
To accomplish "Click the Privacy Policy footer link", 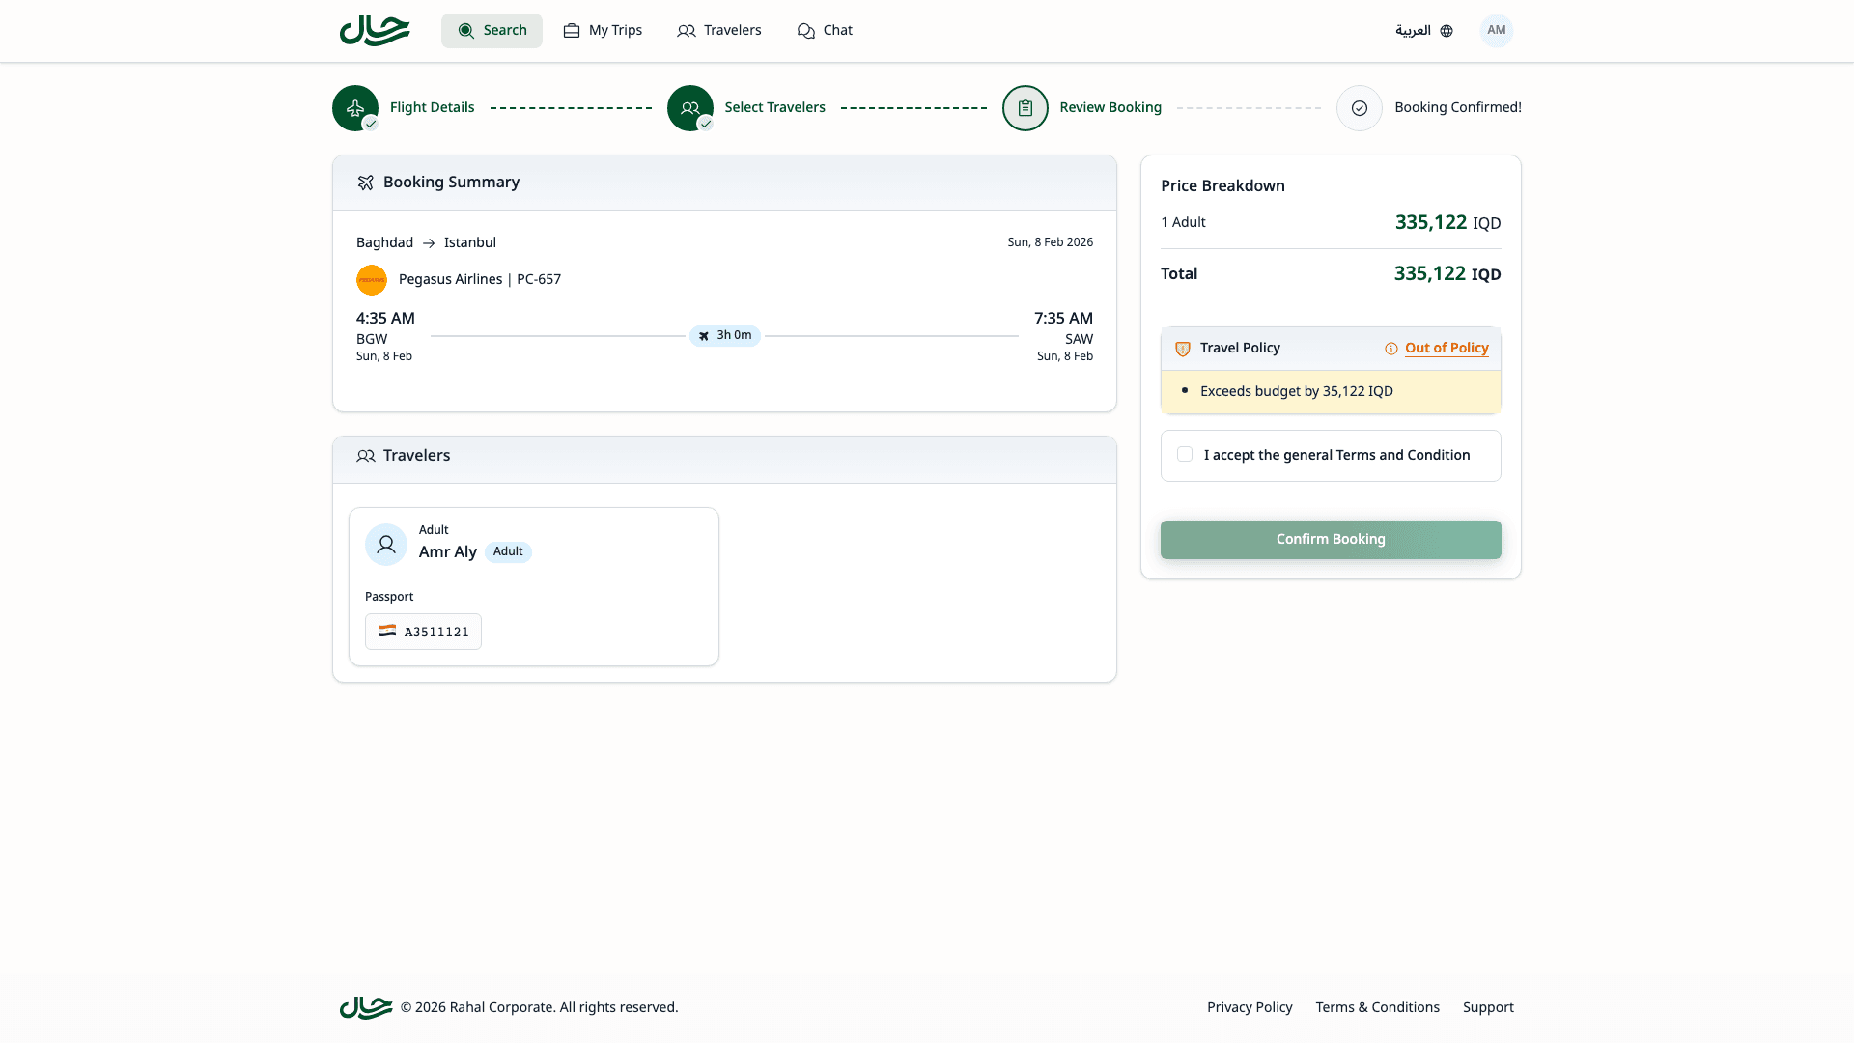I will [x=1250, y=1006].
